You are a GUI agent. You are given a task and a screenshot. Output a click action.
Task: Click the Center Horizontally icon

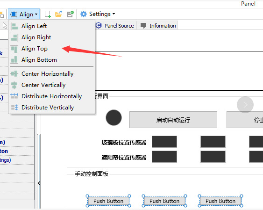point(14,74)
